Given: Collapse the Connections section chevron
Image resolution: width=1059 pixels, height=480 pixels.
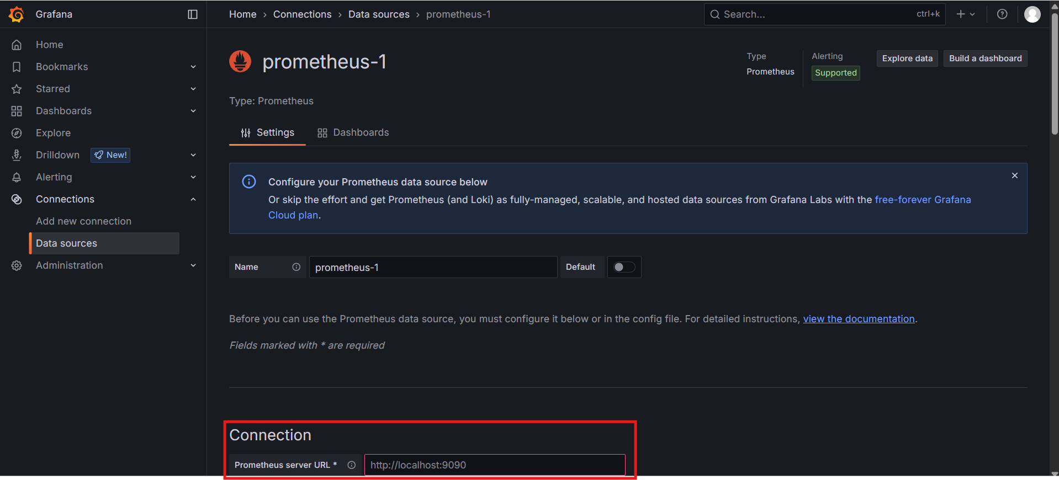Looking at the screenshot, I should [193, 199].
